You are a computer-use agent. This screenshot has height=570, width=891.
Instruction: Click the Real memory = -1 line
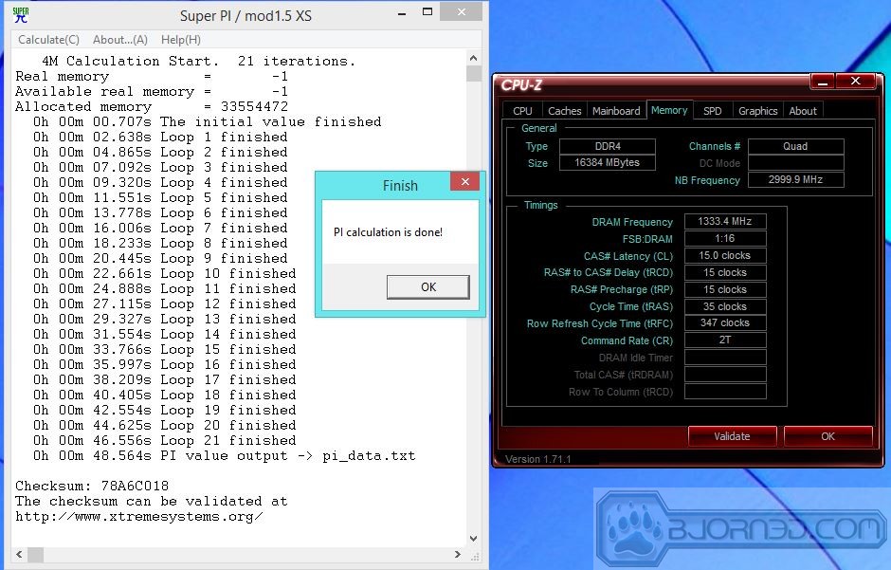tap(152, 77)
